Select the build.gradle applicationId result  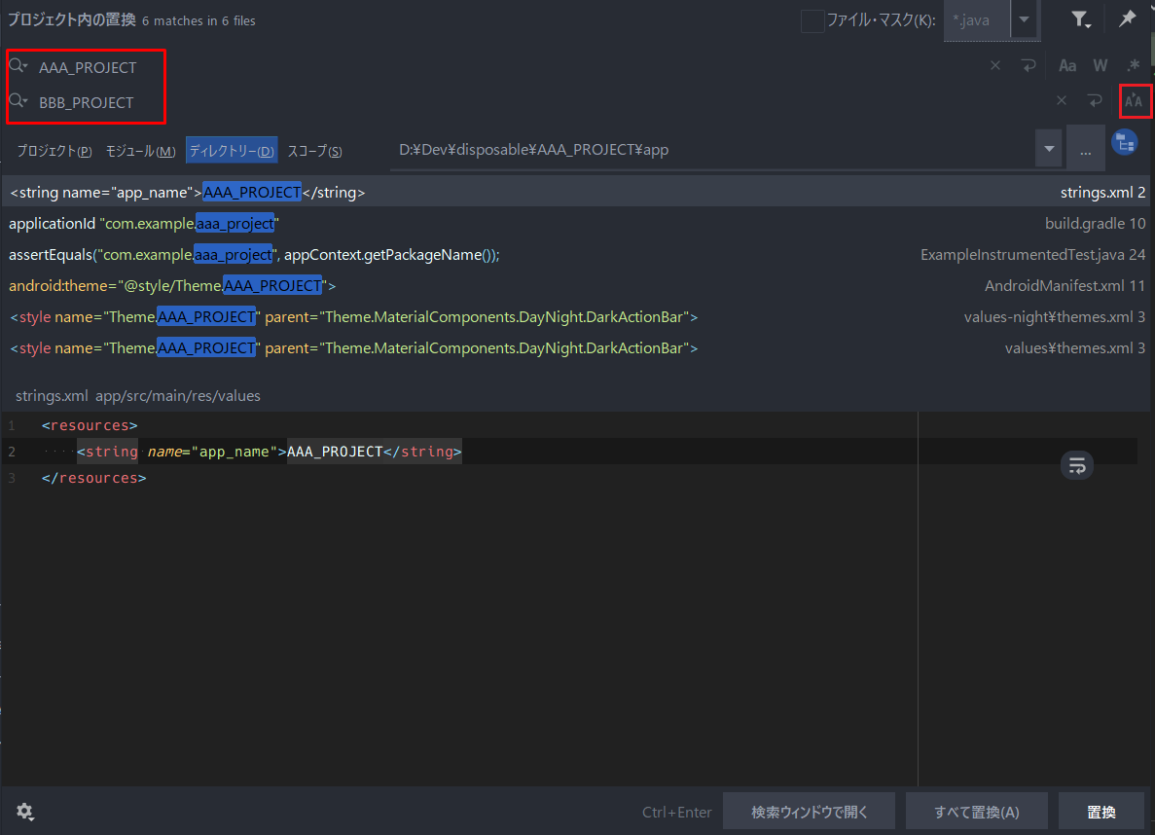(577, 223)
